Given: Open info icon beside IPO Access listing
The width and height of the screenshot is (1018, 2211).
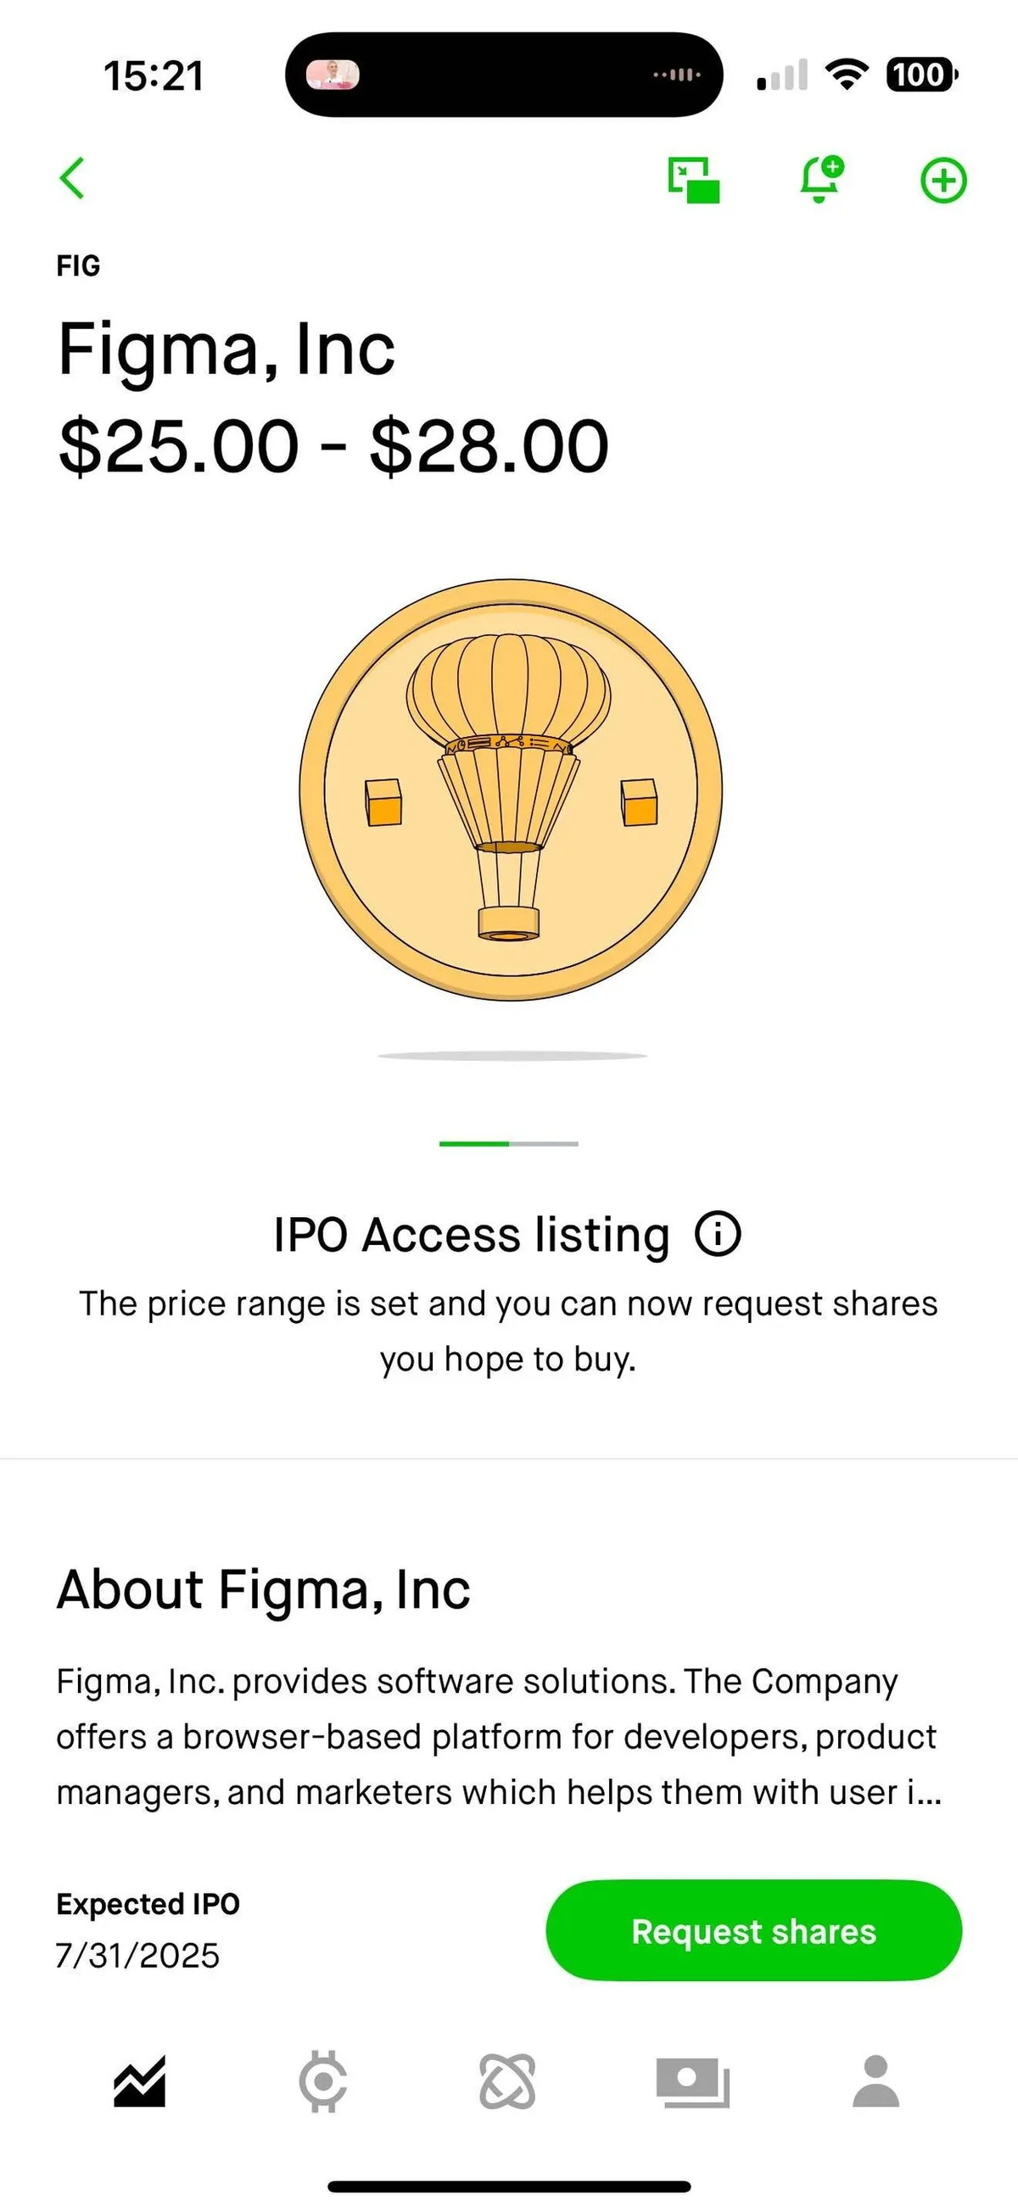Looking at the screenshot, I should point(718,1234).
